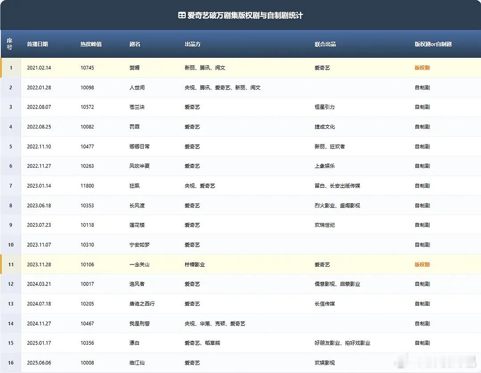Select the drama name 临江仙
Screen dimensions: 481x373
tap(137, 363)
